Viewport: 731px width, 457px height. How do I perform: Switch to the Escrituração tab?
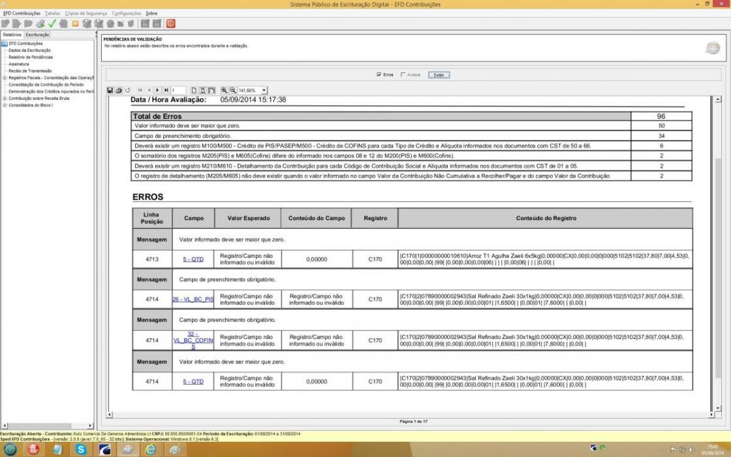[x=37, y=35]
